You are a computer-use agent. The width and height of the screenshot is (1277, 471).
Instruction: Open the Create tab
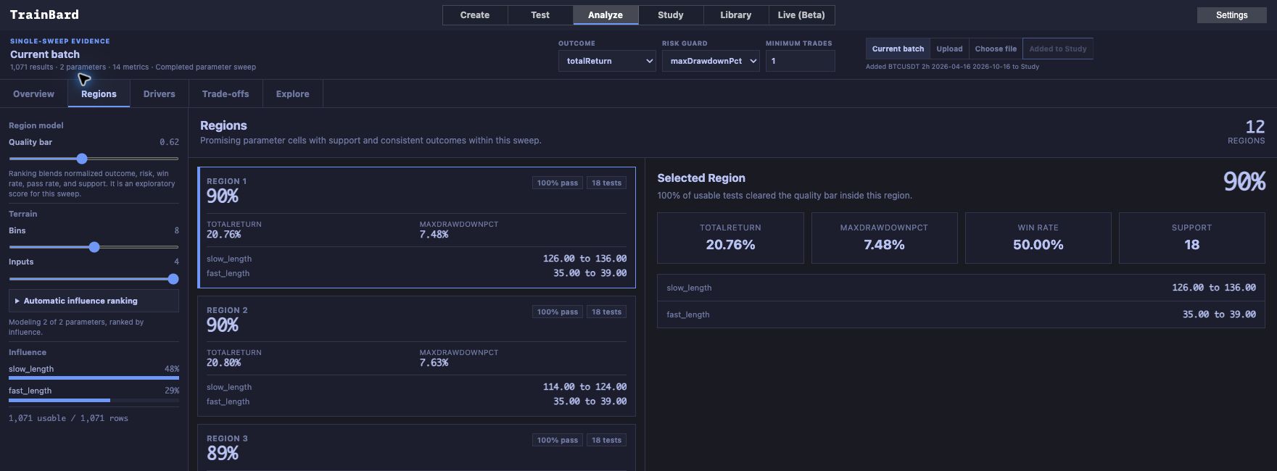[x=475, y=15]
